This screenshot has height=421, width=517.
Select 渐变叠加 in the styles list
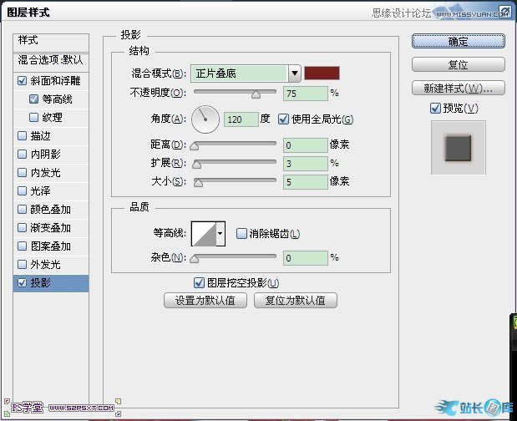click(51, 228)
